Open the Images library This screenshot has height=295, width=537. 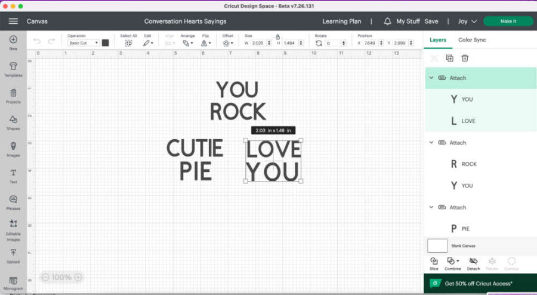(13, 149)
